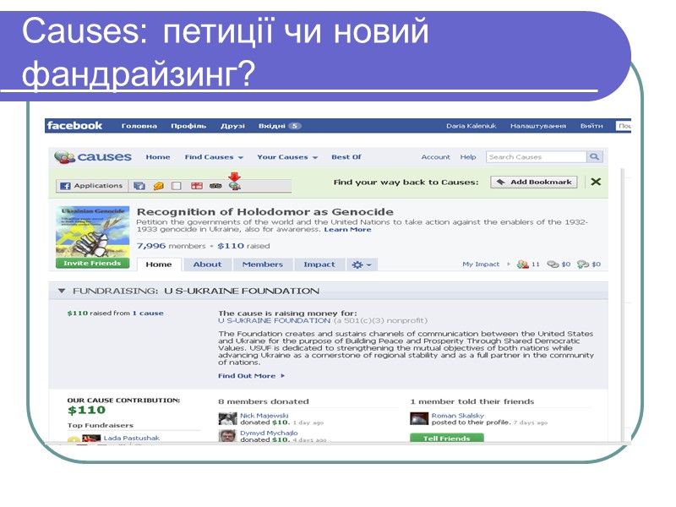Open Головна in the Facebook bar

pos(139,126)
